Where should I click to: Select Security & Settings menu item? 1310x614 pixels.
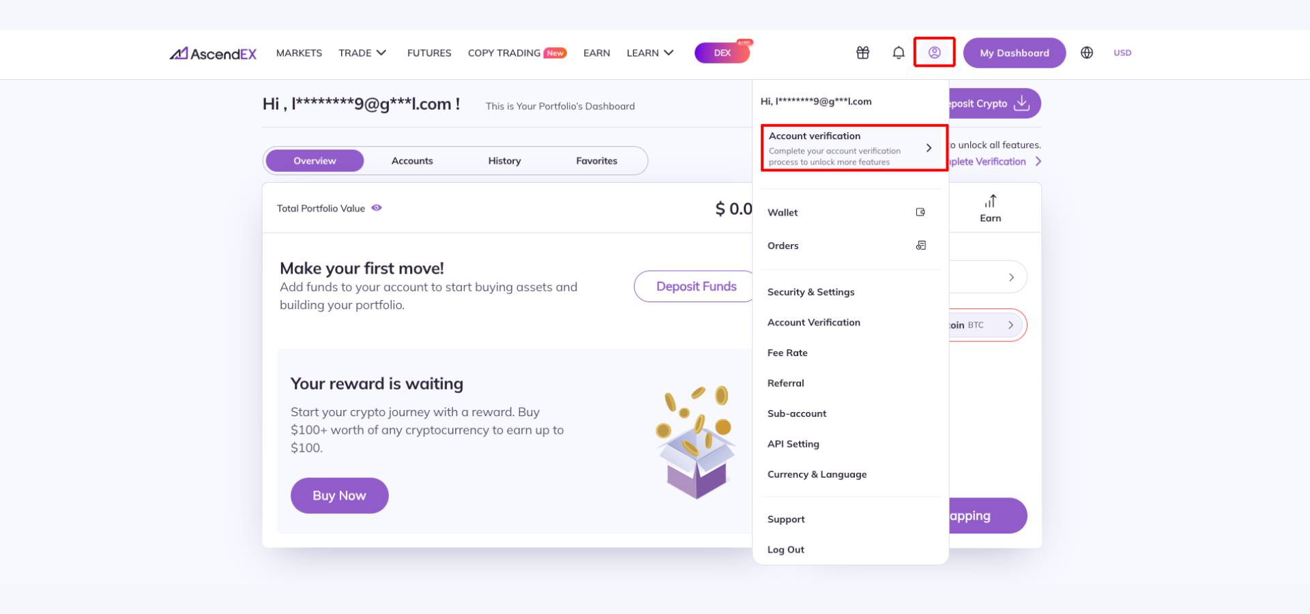click(811, 292)
